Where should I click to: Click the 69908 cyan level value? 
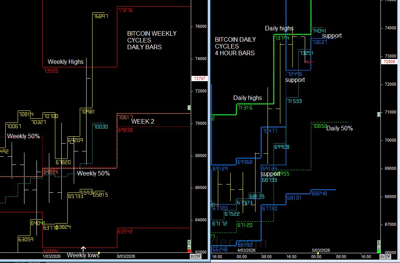pos(281,147)
